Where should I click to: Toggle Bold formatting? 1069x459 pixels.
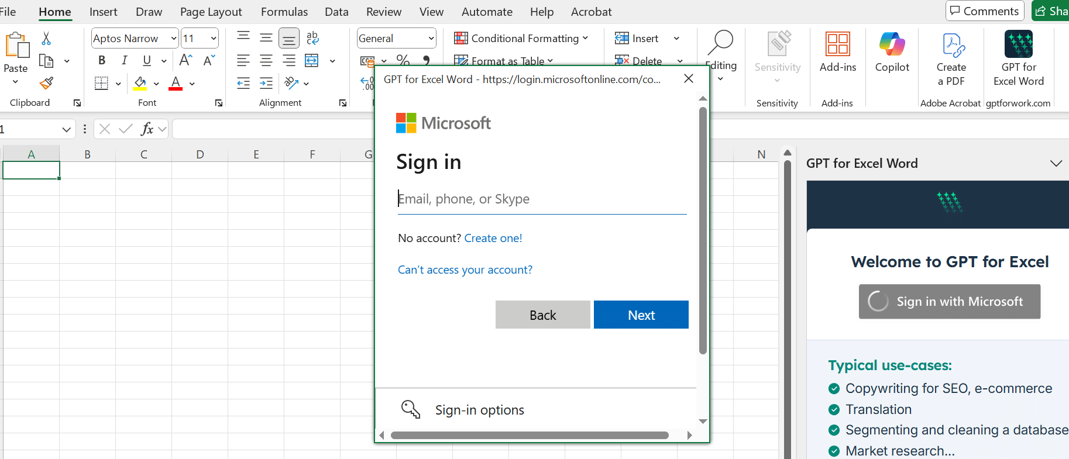[x=102, y=60]
